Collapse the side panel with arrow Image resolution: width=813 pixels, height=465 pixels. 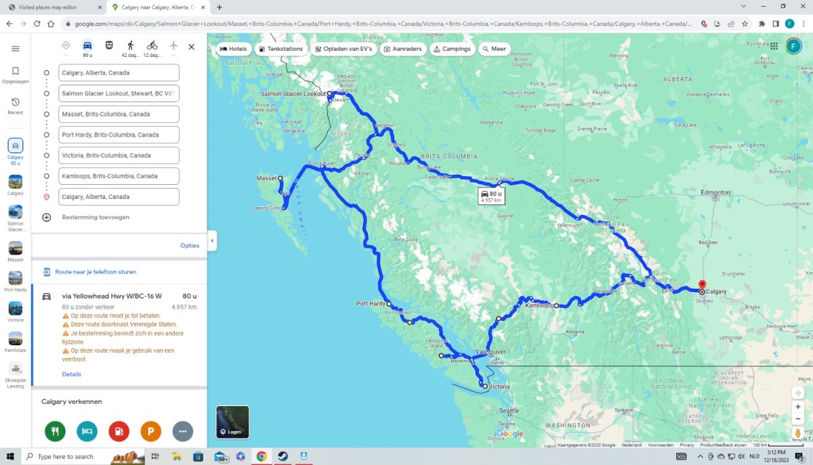[212, 240]
